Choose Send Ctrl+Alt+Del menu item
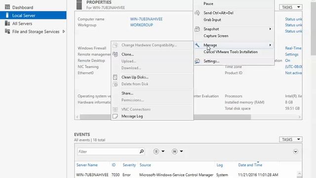The image size is (316, 178). [218, 13]
